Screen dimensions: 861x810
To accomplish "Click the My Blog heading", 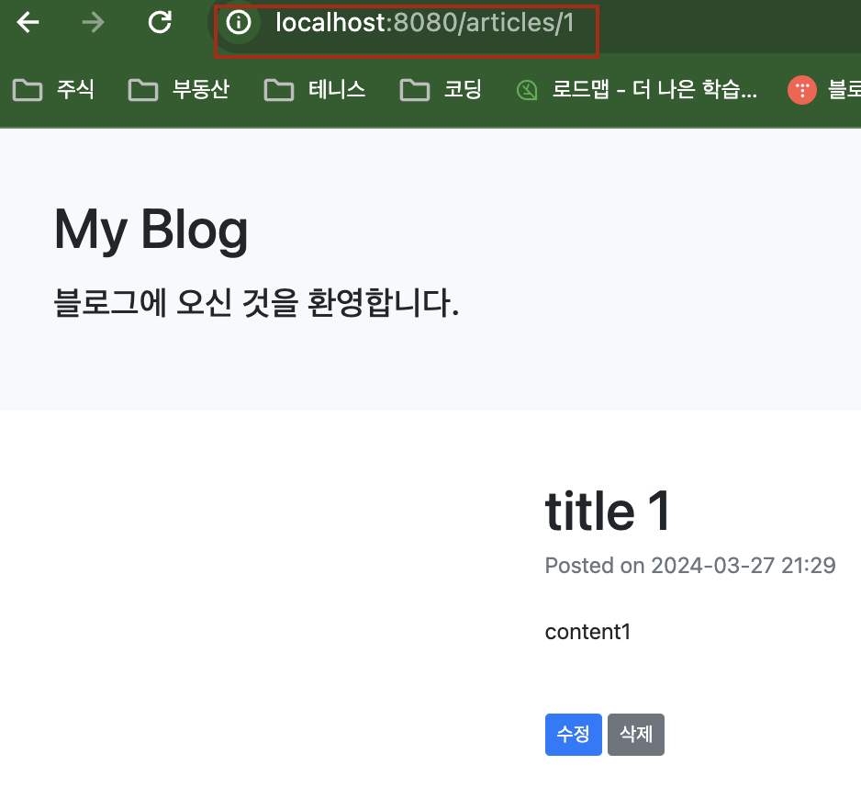I will 151,230.
